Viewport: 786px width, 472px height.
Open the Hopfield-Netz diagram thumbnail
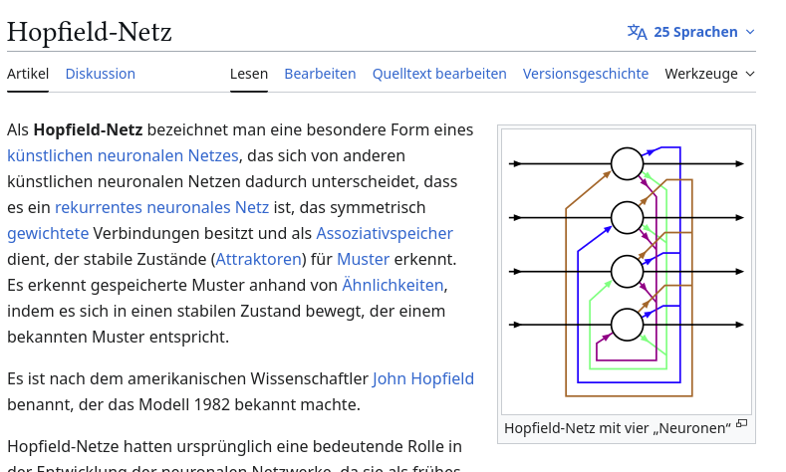(x=627, y=272)
